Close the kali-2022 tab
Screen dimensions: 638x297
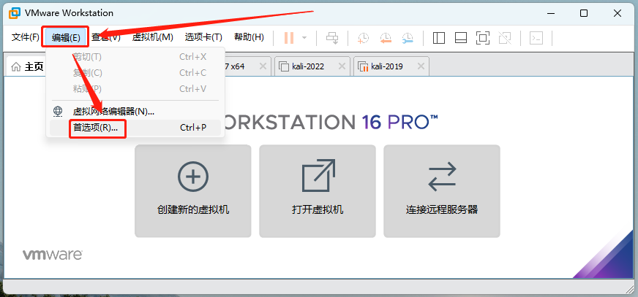342,66
